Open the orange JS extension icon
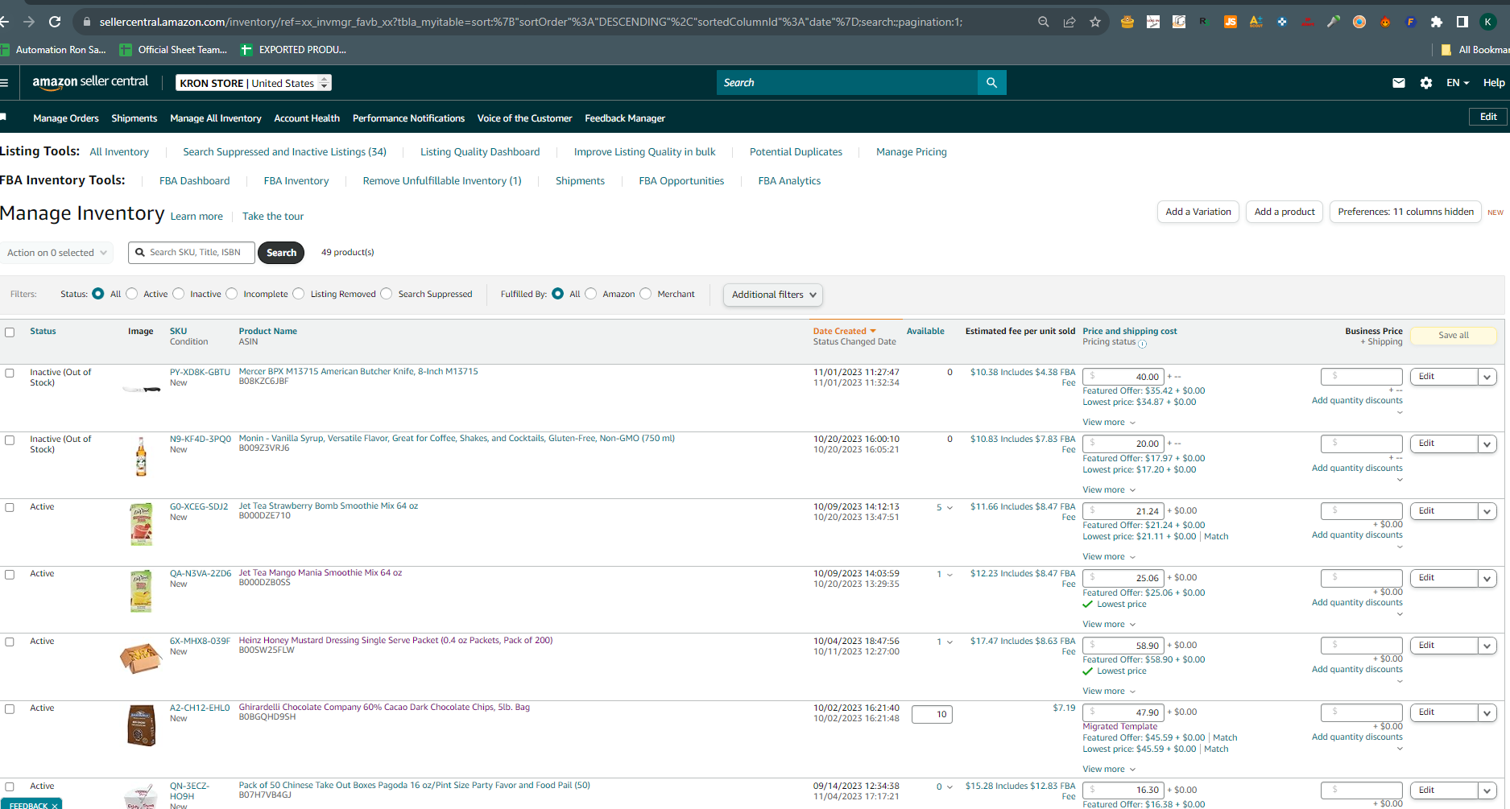The width and height of the screenshot is (1510, 809). pos(1231,22)
